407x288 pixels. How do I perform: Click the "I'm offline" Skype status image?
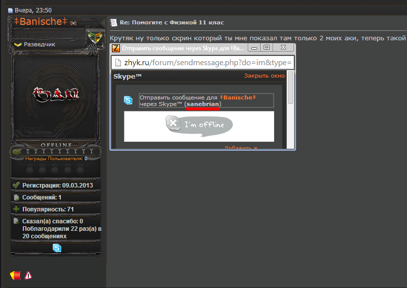199,125
